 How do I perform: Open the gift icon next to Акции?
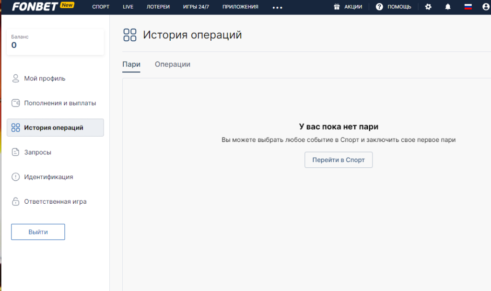click(337, 7)
